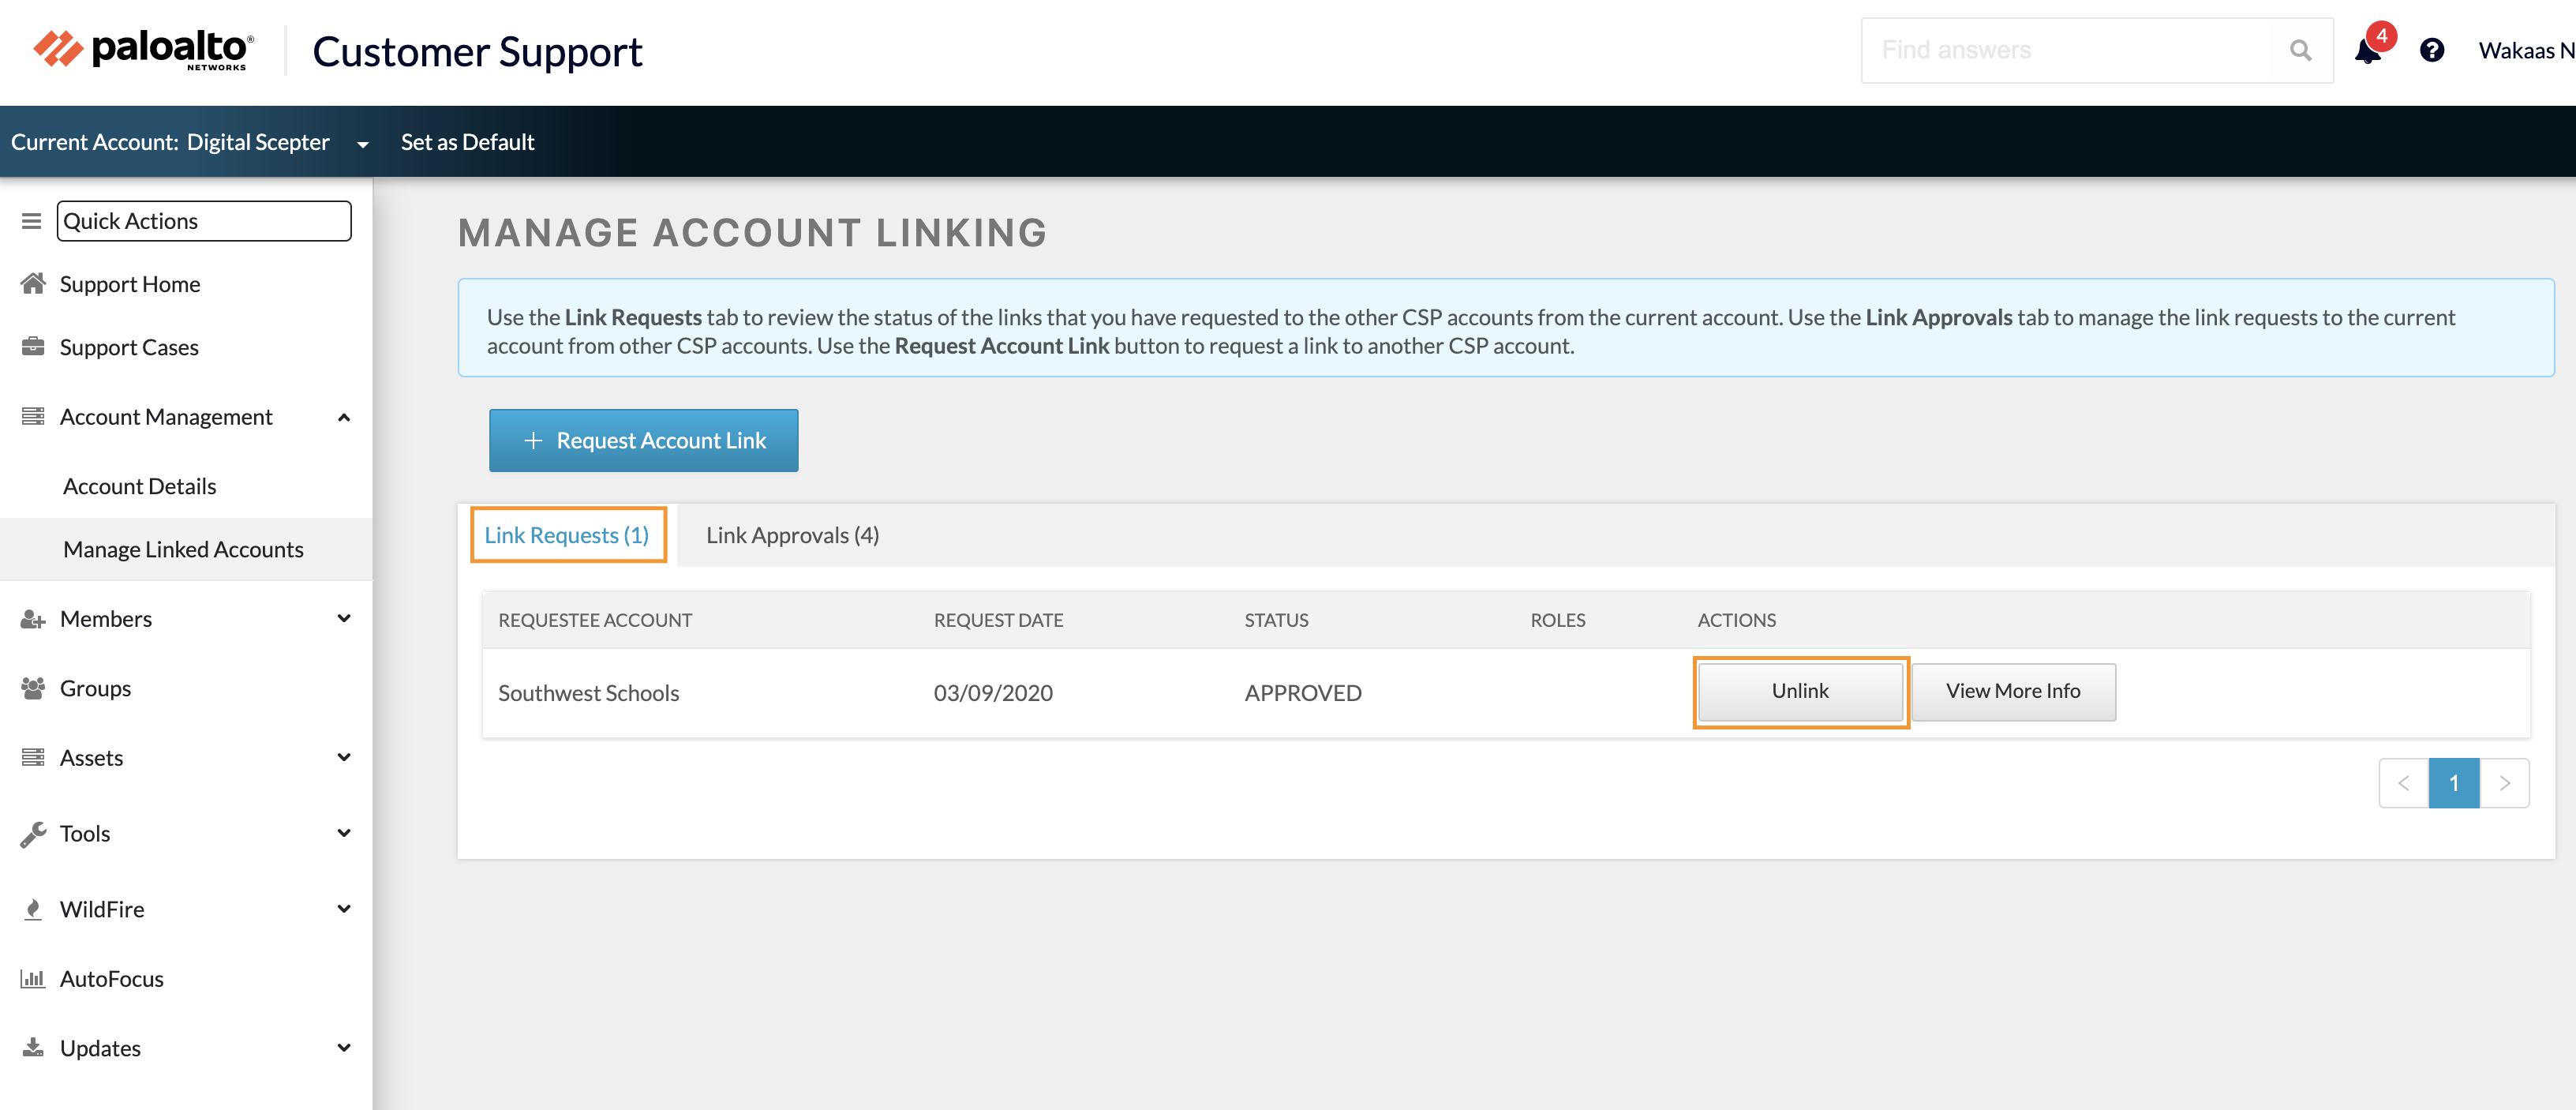Click the Support Cases briefcase icon
This screenshot has width=2576, height=1110.
coord(33,346)
